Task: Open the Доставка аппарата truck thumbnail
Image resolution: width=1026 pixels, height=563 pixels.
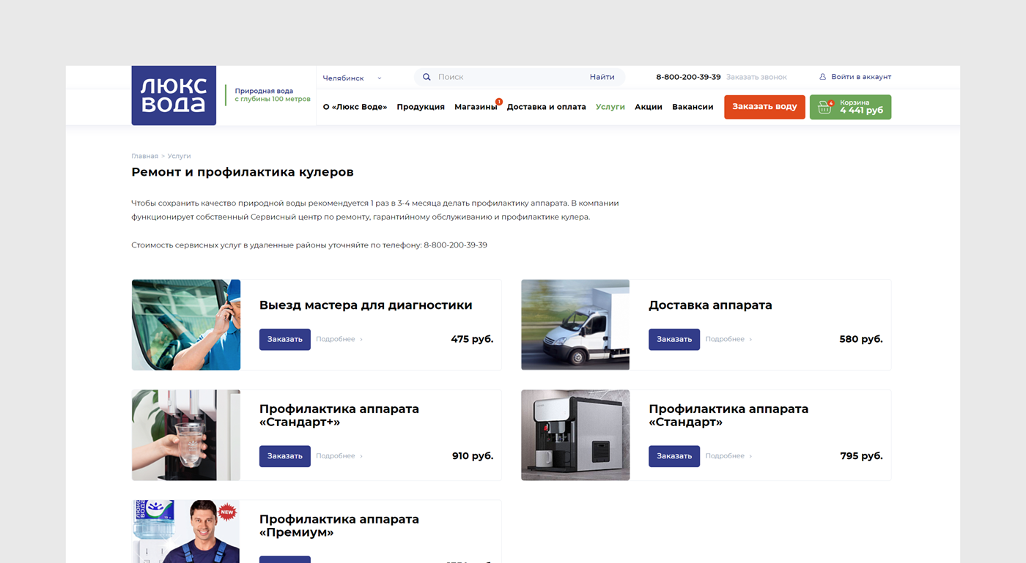Action: 575,324
